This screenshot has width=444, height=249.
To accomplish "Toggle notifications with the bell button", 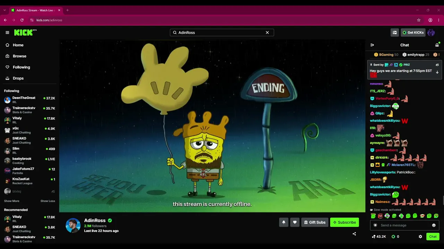I will point(283,222).
